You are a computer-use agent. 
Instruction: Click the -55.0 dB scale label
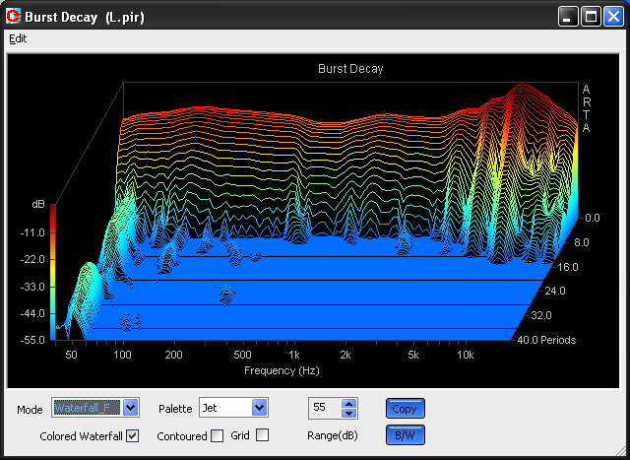[32, 340]
